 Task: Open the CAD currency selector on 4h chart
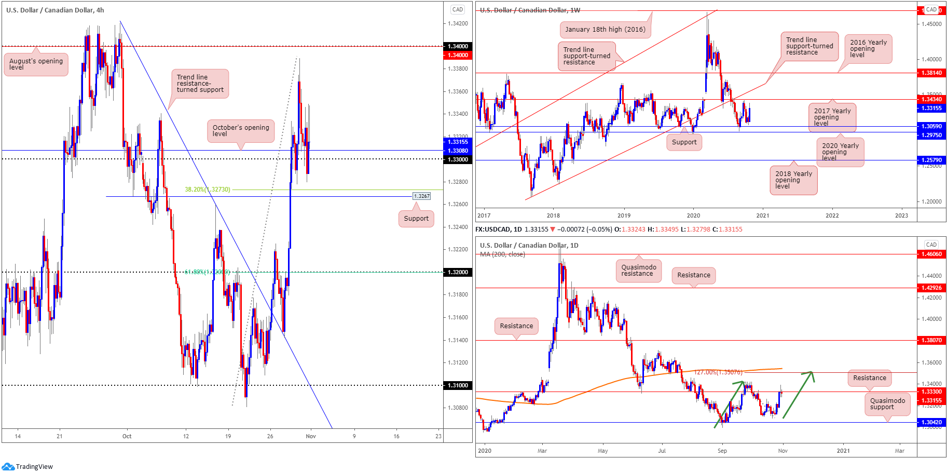457,9
